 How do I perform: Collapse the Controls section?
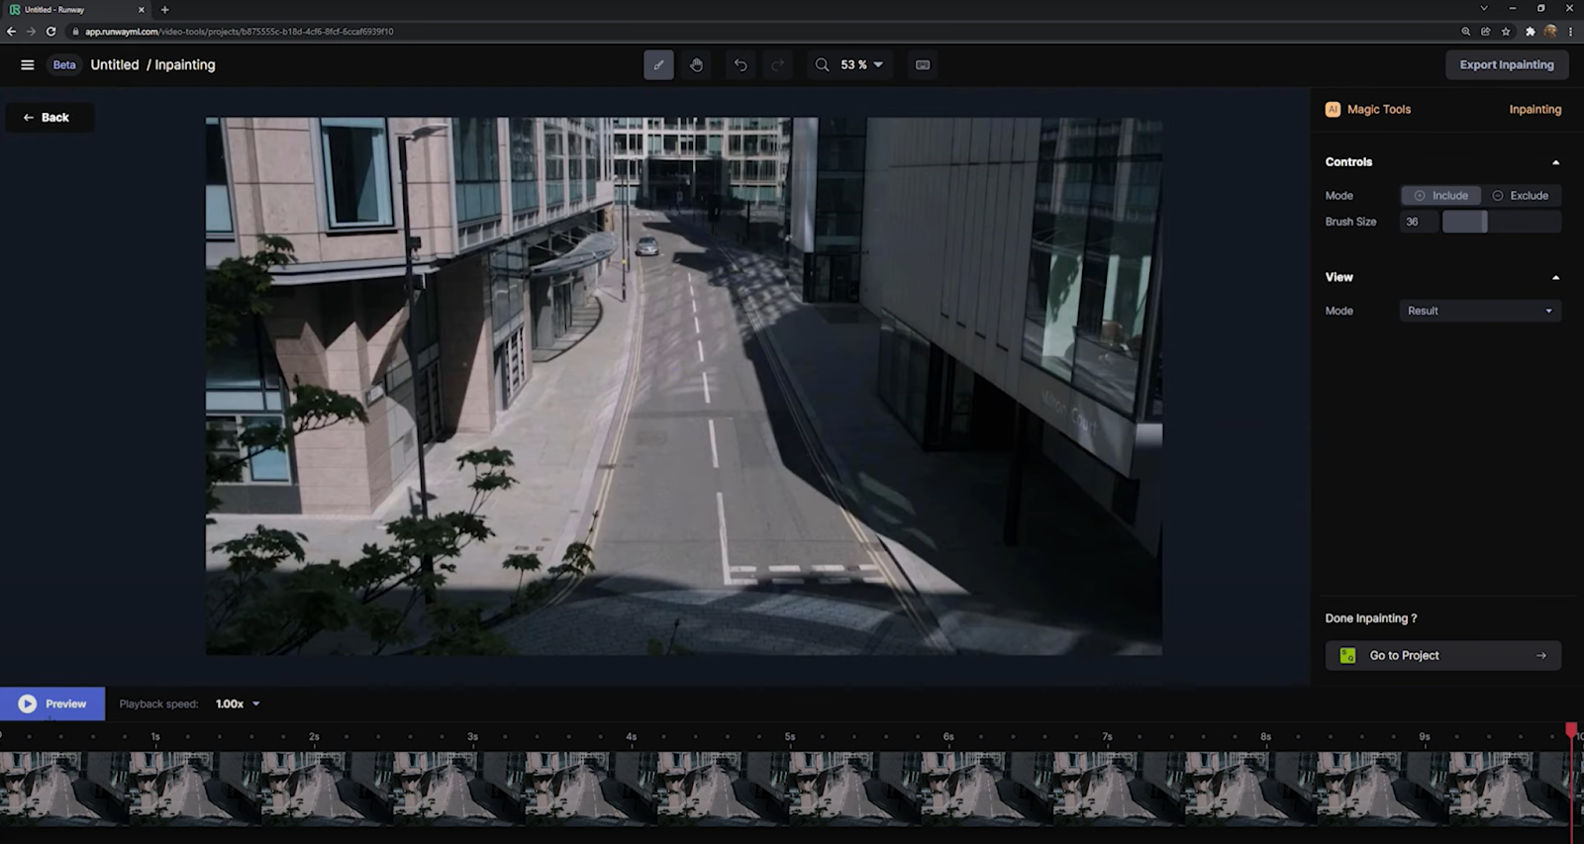click(x=1555, y=162)
